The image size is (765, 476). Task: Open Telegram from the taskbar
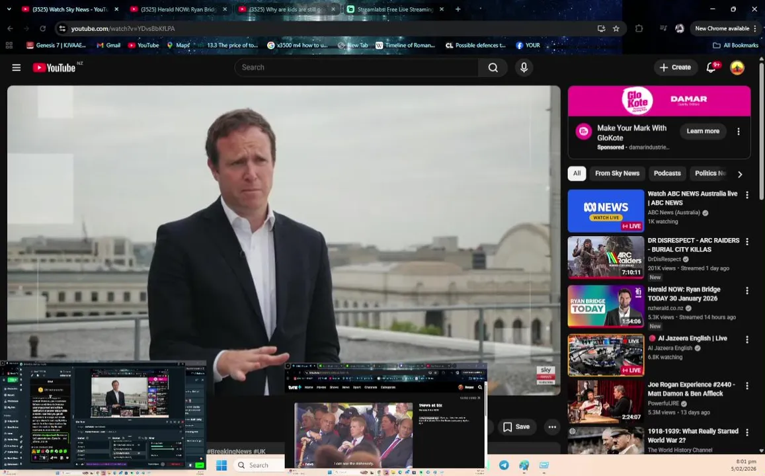503,465
